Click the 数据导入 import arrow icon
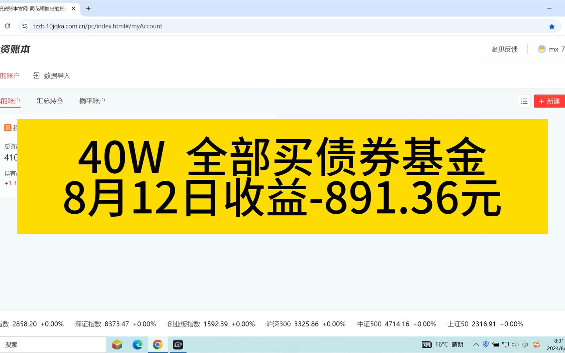Image resolution: width=565 pixels, height=353 pixels. coord(36,76)
